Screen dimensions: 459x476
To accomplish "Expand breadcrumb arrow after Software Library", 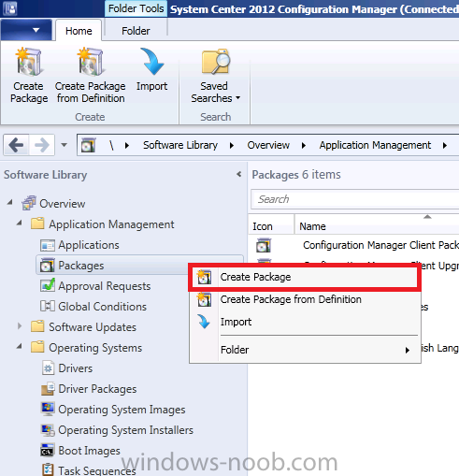I will [x=232, y=145].
